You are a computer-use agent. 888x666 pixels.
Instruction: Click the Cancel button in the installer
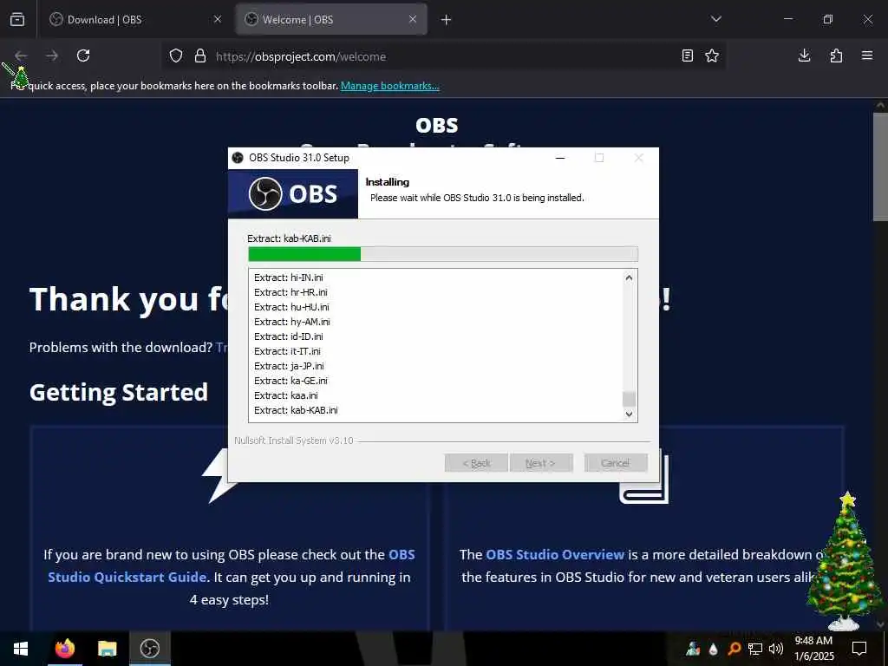click(616, 463)
